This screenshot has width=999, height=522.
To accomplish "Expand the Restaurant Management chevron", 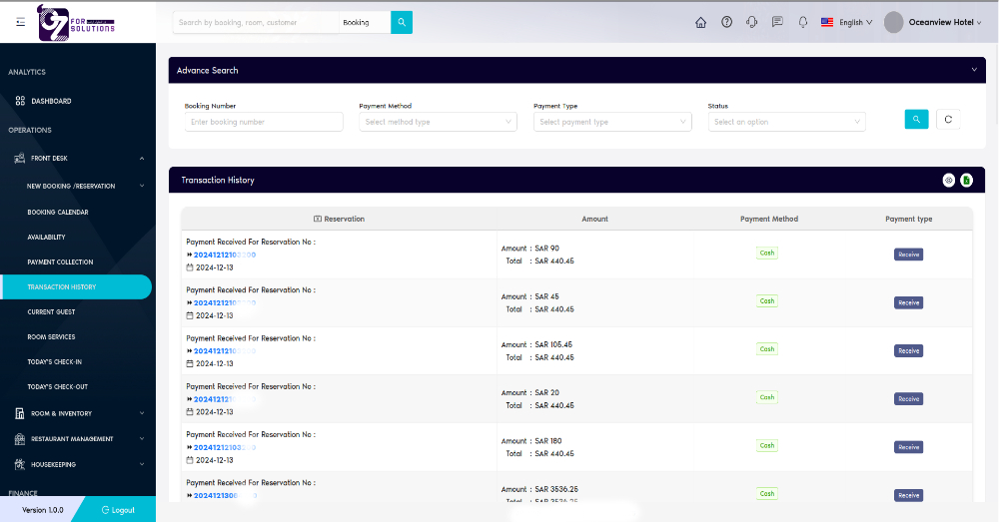I will (x=142, y=439).
